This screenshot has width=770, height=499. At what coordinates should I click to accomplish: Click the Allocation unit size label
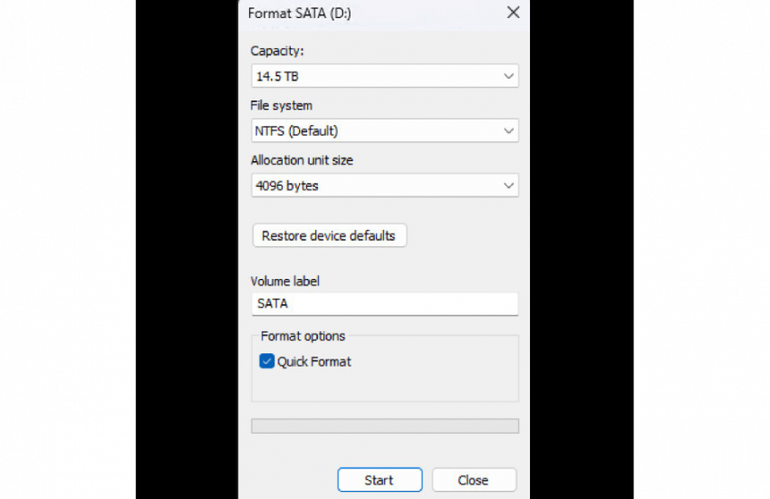(x=302, y=160)
